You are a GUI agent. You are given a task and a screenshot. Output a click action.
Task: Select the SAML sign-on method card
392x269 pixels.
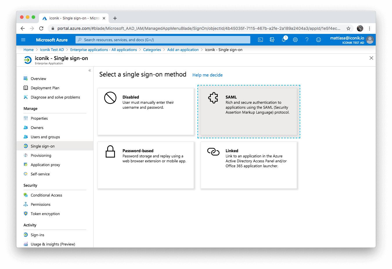249,112
